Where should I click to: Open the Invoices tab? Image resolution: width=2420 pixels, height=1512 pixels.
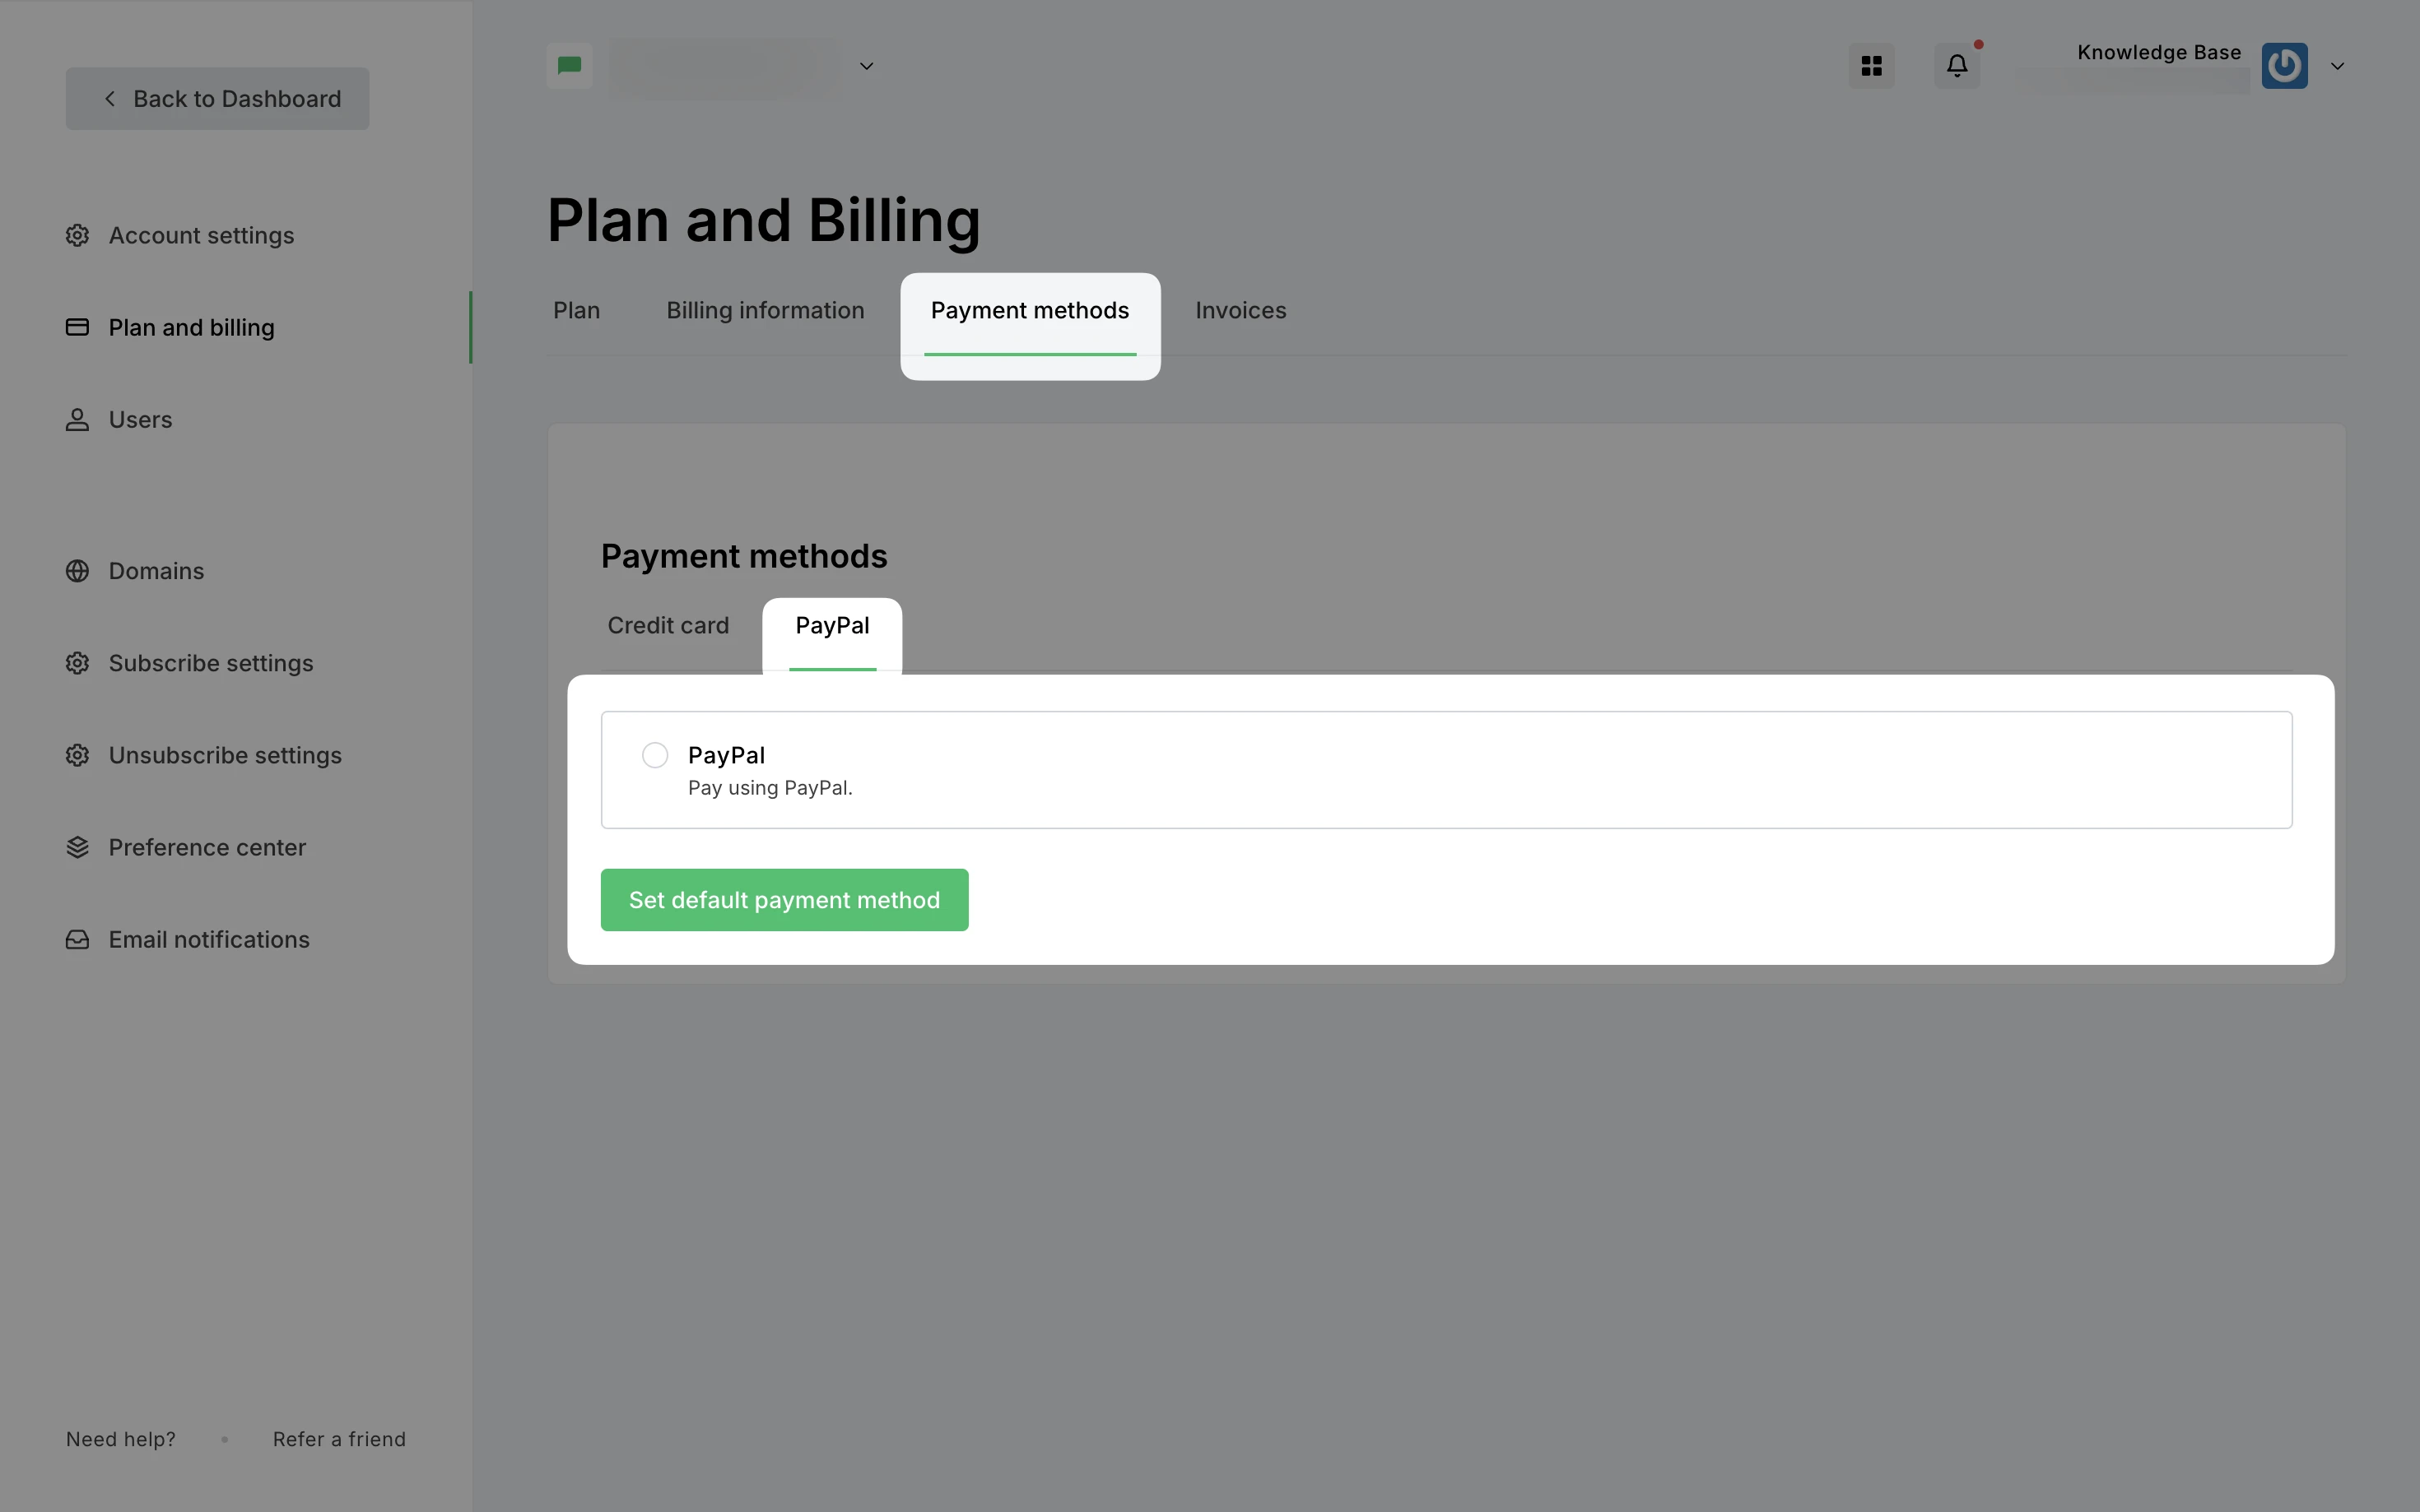click(x=1240, y=310)
